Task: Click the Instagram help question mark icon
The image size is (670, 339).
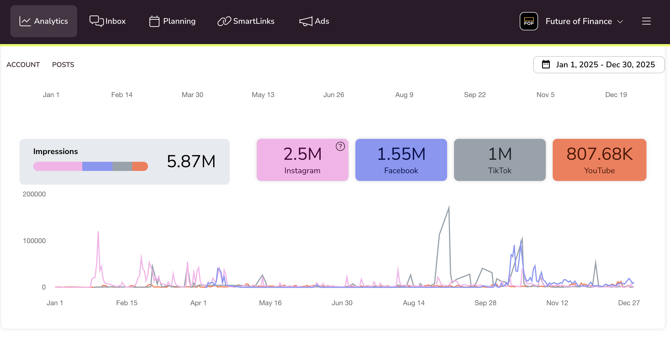Action: (x=340, y=146)
